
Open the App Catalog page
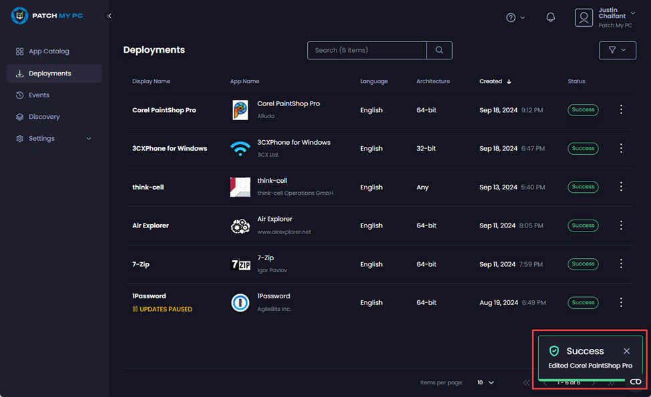pyautogui.click(x=49, y=51)
